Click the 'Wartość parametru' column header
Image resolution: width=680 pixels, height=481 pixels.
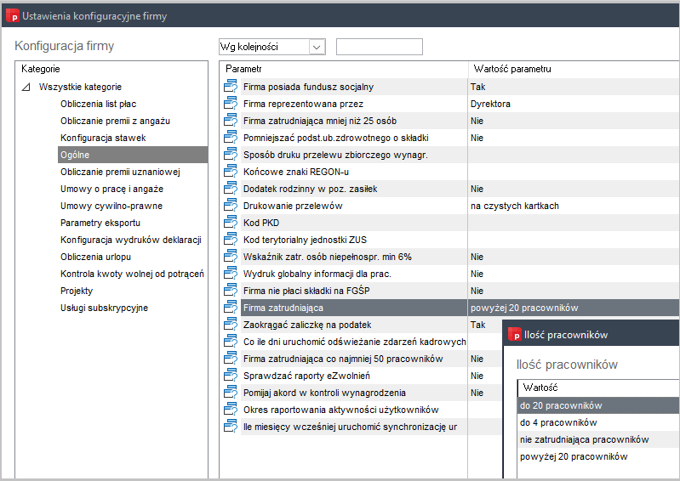tap(511, 68)
